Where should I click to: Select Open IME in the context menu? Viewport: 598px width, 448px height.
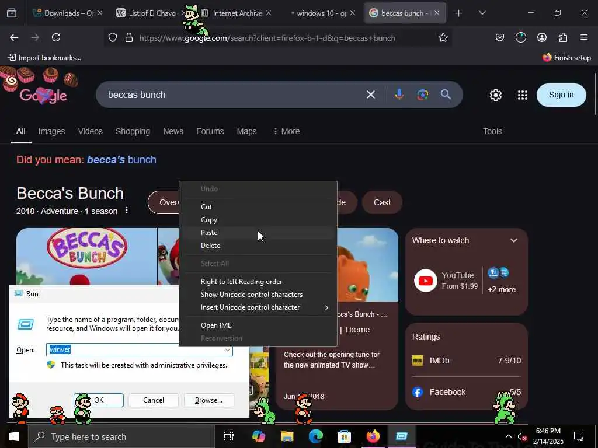pyautogui.click(x=258, y=325)
